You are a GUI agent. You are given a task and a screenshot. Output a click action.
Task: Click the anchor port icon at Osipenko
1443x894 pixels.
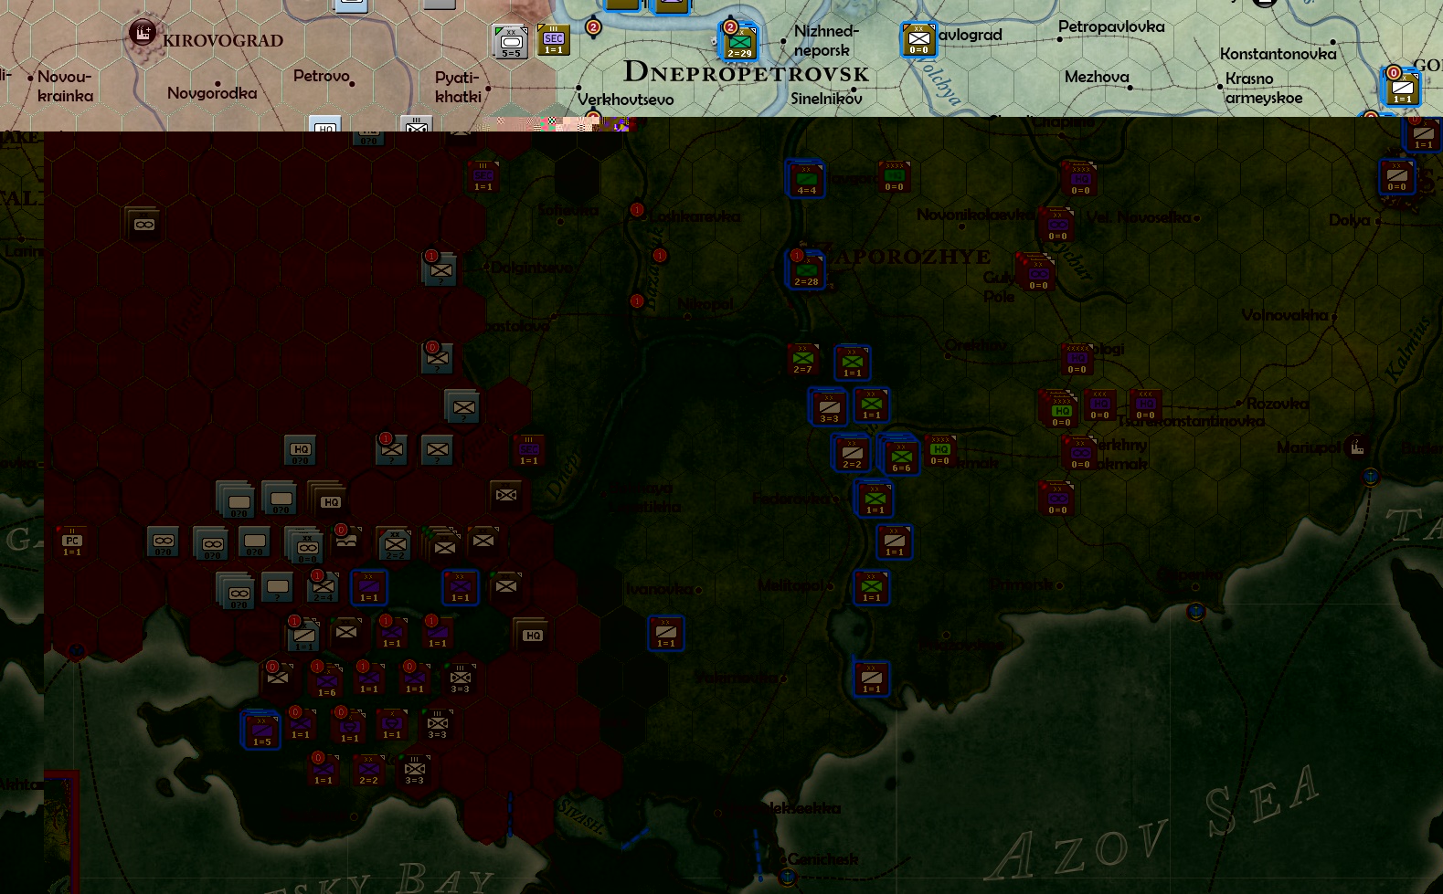pos(1195,611)
